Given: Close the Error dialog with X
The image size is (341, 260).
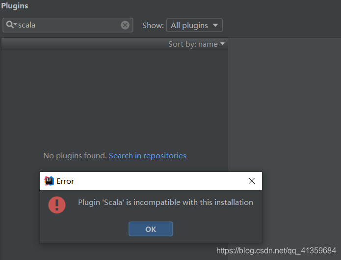Looking at the screenshot, I should pyautogui.click(x=252, y=181).
